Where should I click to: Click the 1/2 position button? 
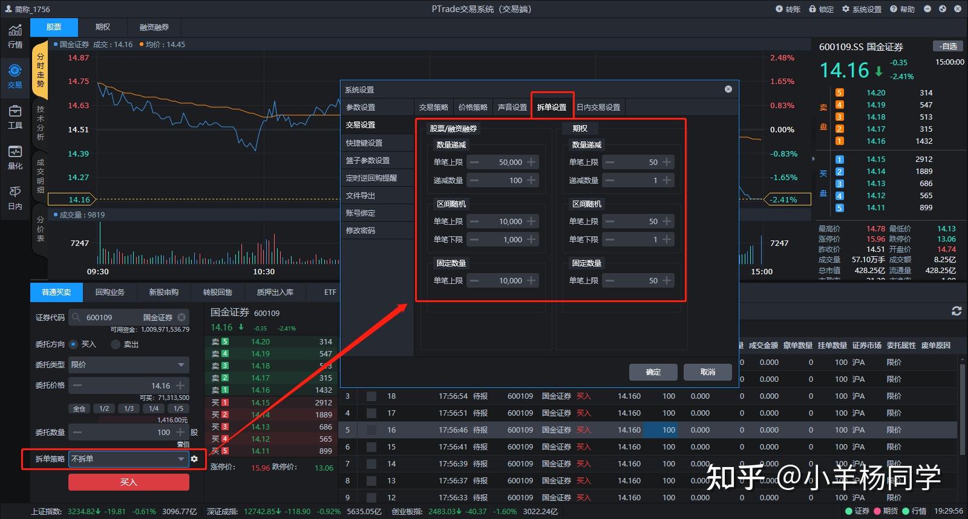(104, 408)
